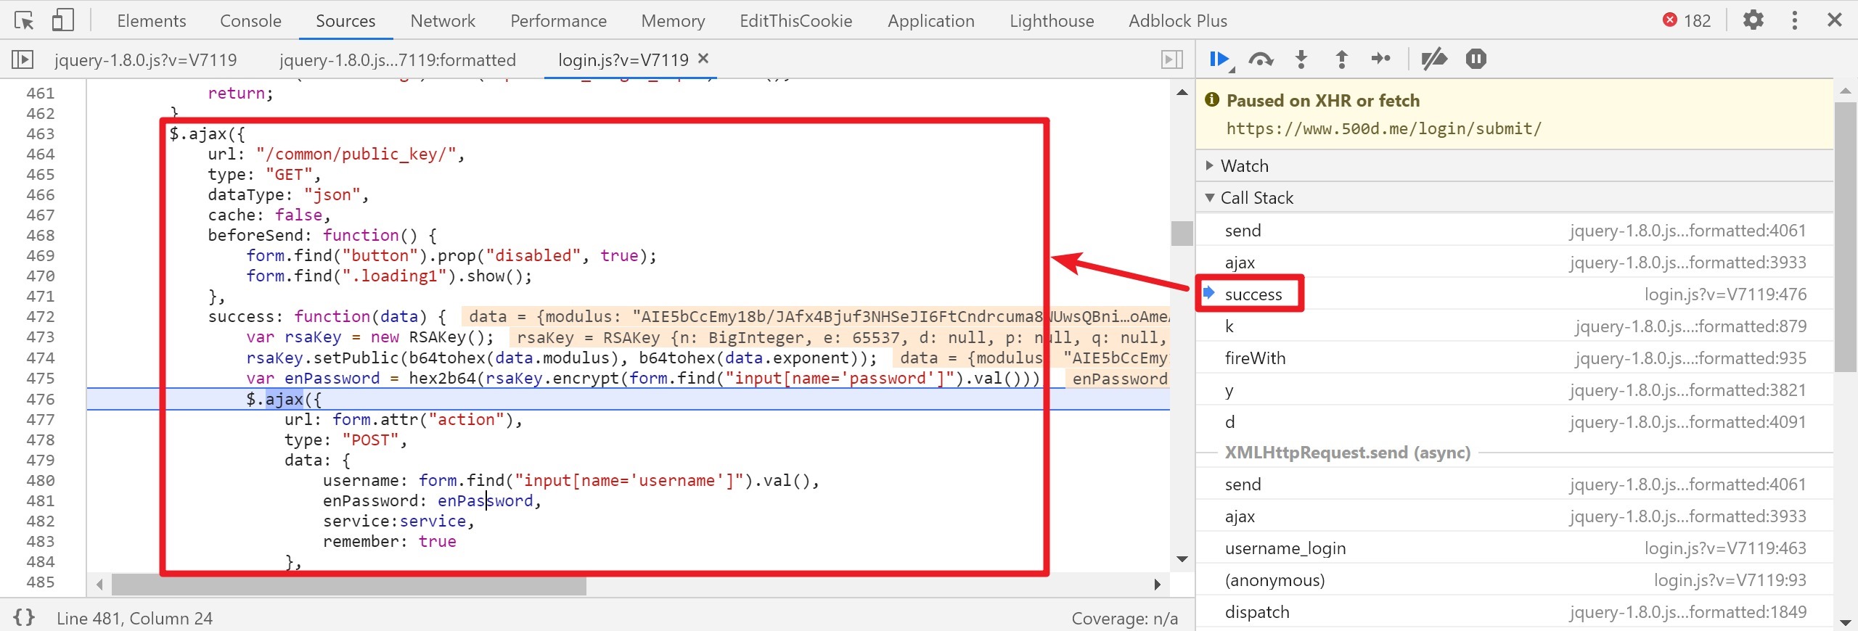The height and width of the screenshot is (631, 1858).
Task: Open the Application tab
Action: [x=930, y=21]
